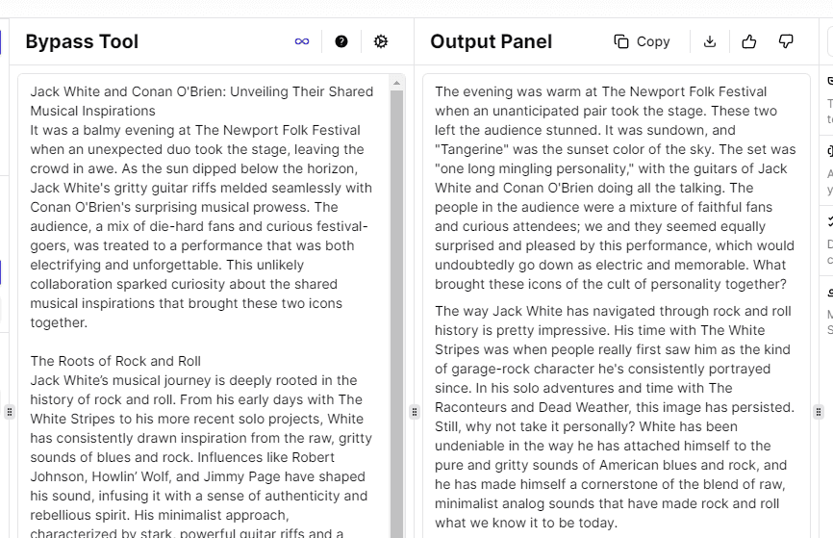Click the first output paragraph about Newport Folk Festival
The height and width of the screenshot is (538, 833).
(615, 188)
